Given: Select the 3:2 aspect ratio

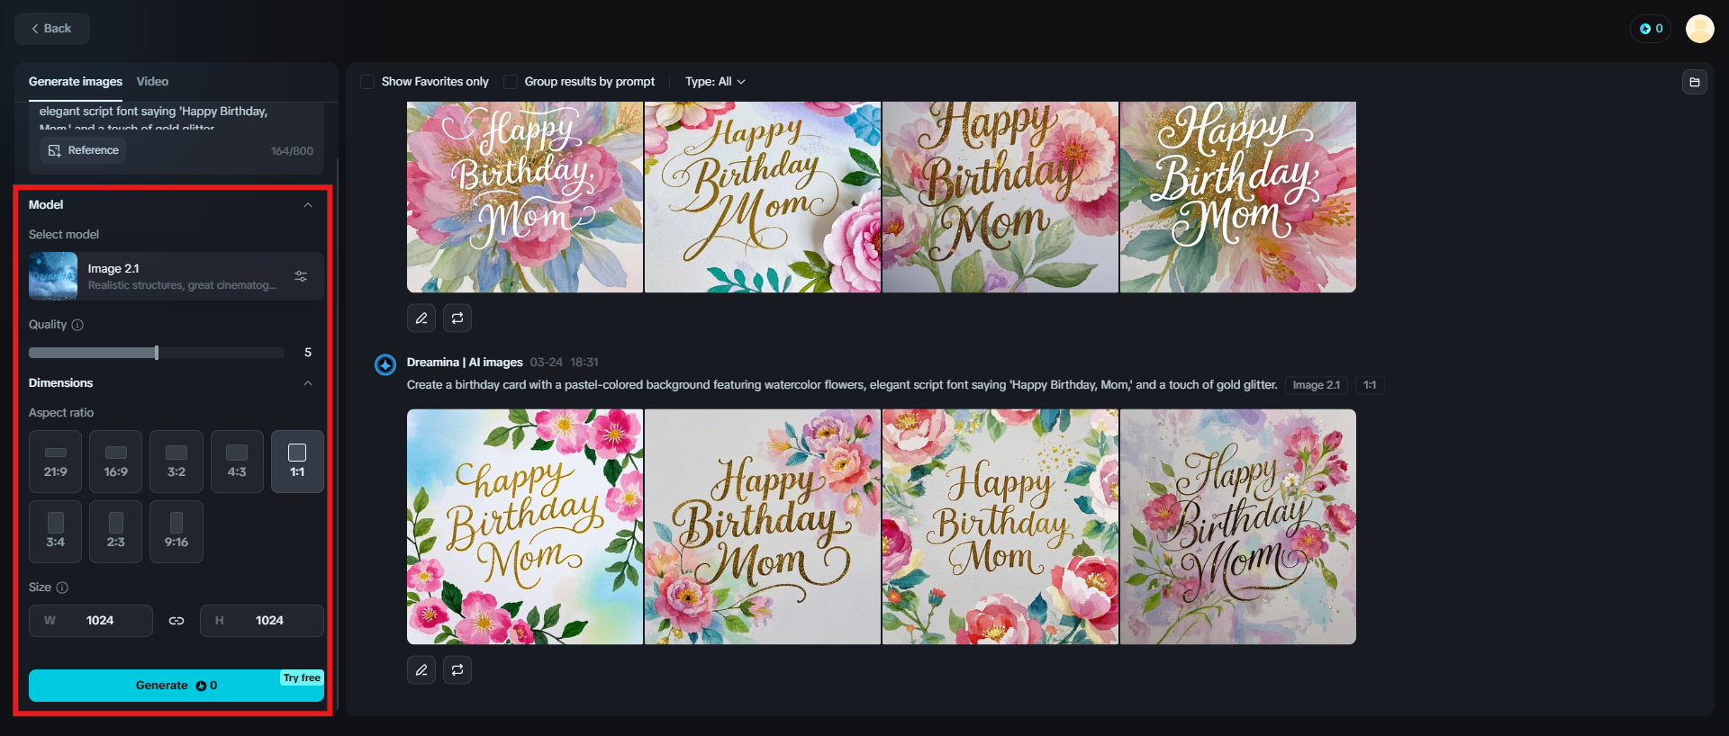Looking at the screenshot, I should point(177,462).
